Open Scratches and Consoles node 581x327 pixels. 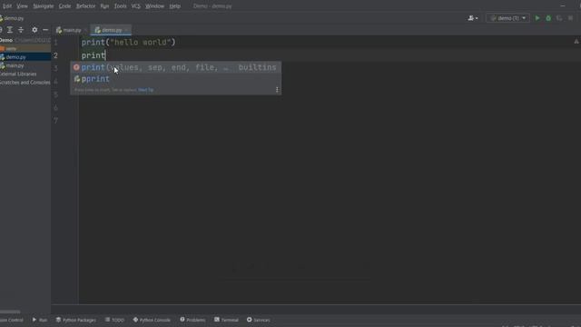coord(25,83)
